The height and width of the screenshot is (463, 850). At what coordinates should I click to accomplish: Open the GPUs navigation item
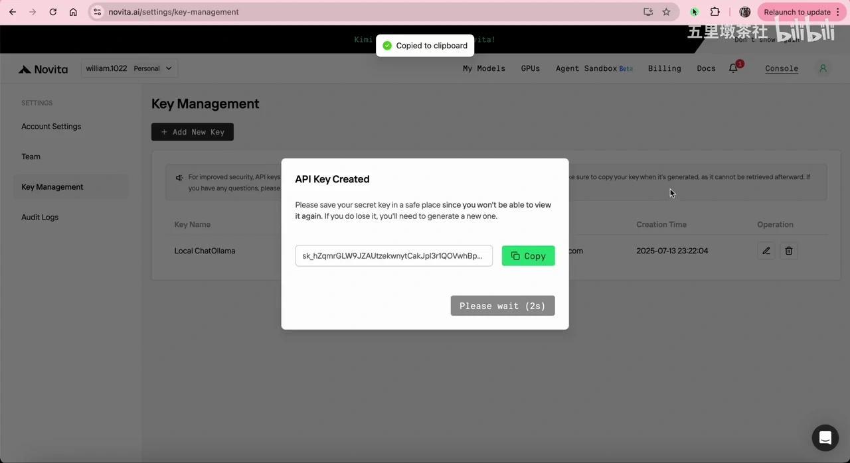531,68
